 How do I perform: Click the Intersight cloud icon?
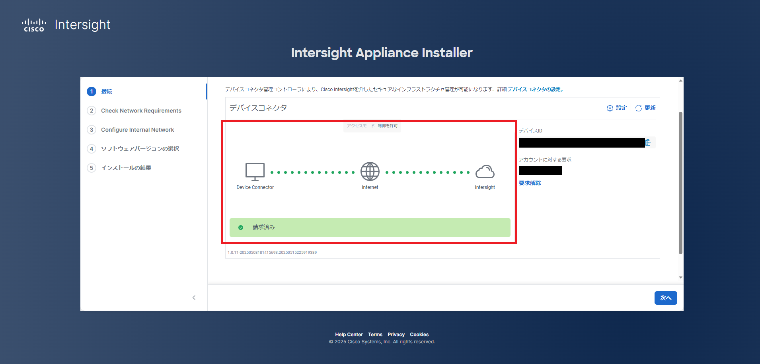485,172
